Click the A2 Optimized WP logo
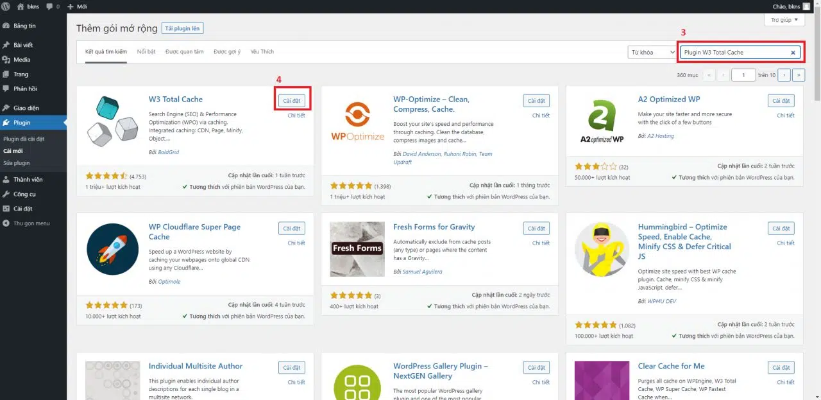 click(x=602, y=121)
